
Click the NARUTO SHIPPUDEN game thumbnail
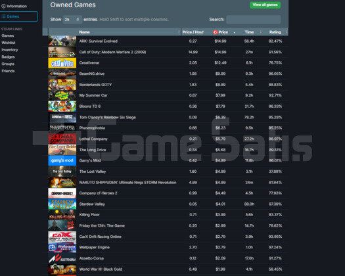pyautogui.click(x=62, y=183)
